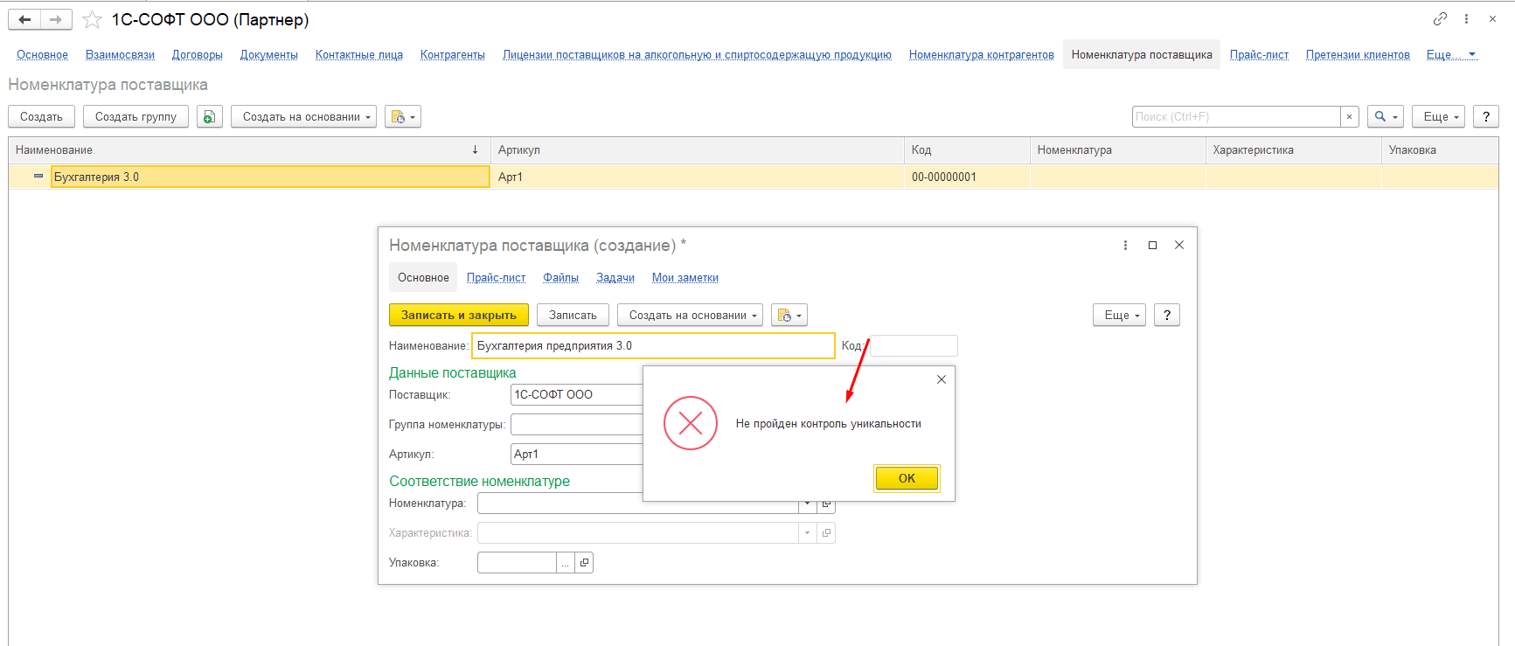Go forward with the right arrow button

tap(56, 19)
